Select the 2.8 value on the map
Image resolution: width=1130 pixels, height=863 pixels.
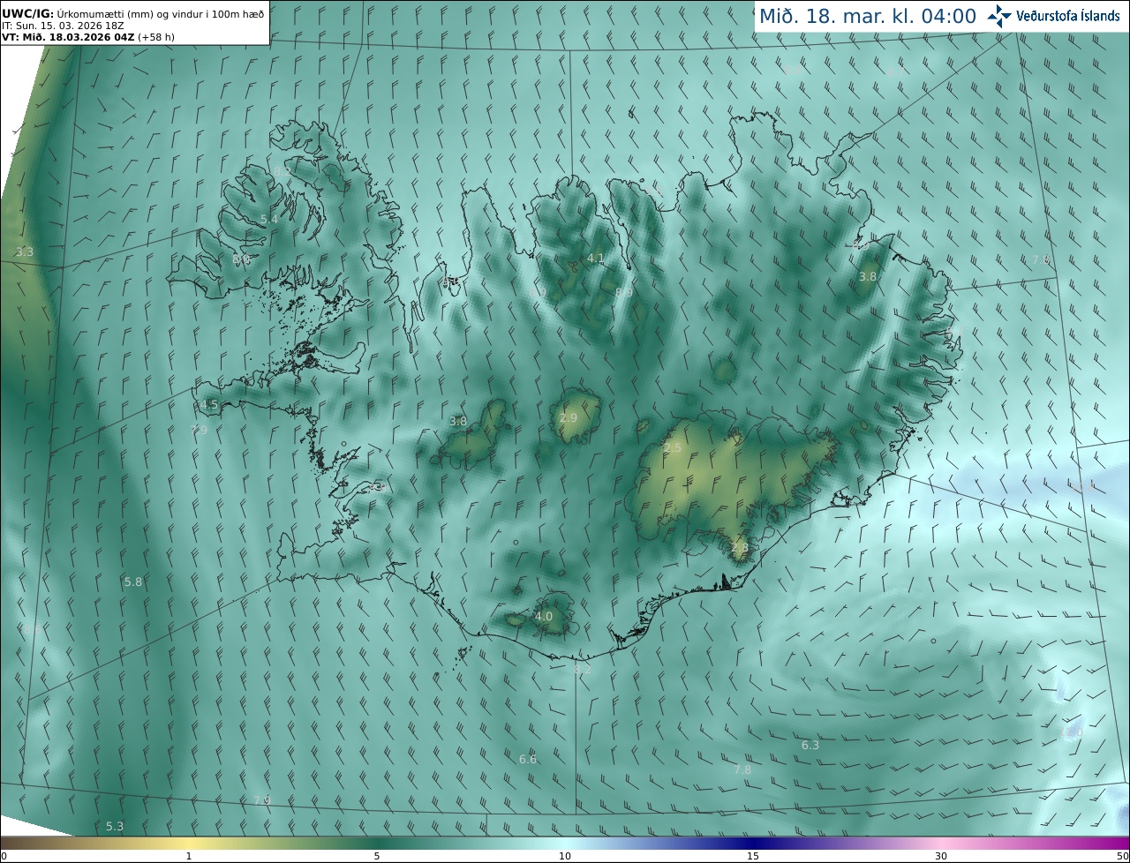(740, 547)
